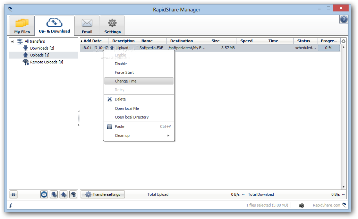Select Downloads [2] in the tree

[42, 48]
